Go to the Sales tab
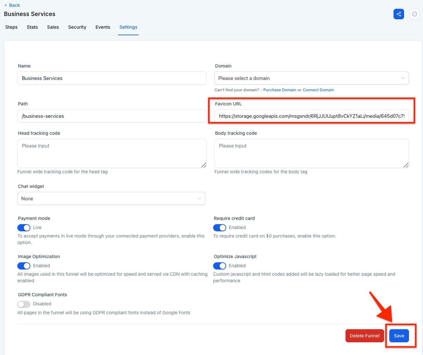Image resolution: width=423 pixels, height=355 pixels. (53, 27)
